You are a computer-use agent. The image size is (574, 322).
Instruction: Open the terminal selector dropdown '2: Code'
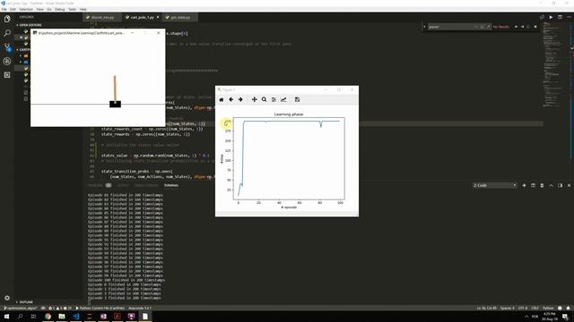coord(494,185)
